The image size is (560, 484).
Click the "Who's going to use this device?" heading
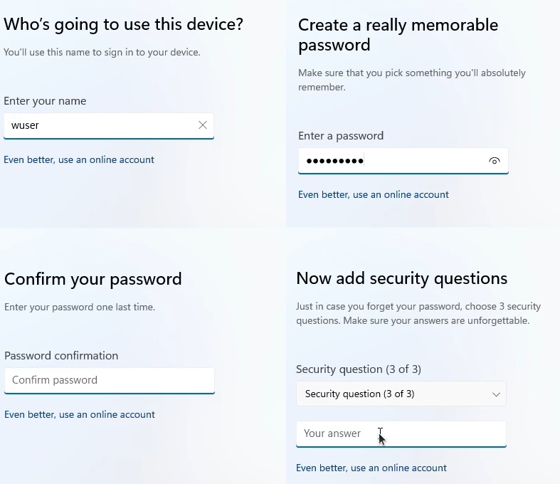click(x=124, y=24)
